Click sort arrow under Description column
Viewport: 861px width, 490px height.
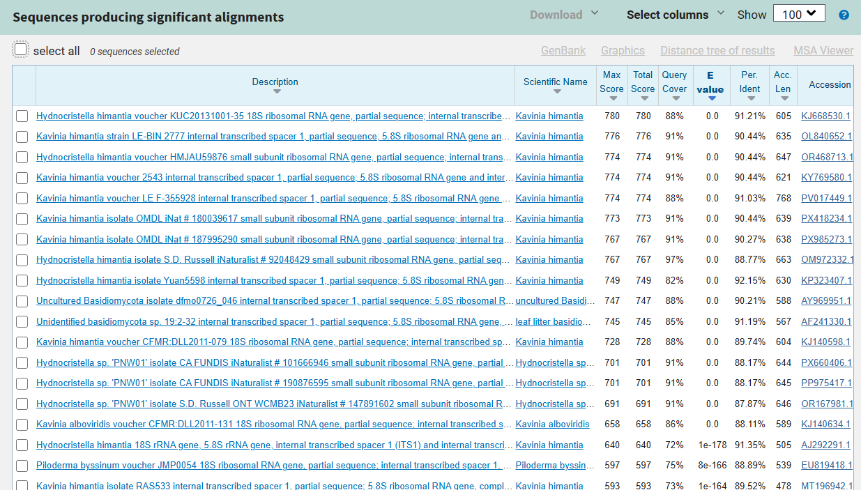click(x=277, y=92)
